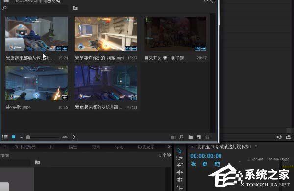
Task: Open the 媒体浏览器 tab
Action: (25, 147)
